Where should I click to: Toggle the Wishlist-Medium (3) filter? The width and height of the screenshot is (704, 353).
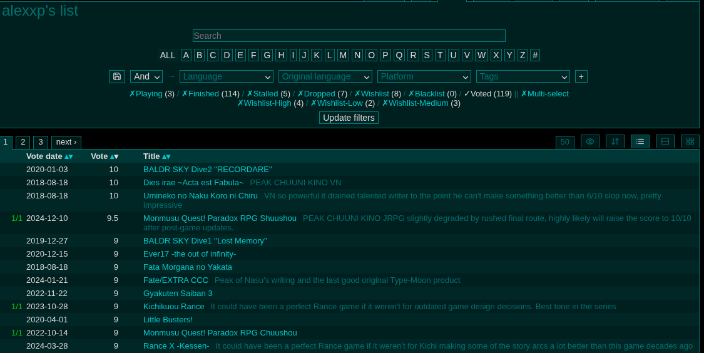pos(421,103)
